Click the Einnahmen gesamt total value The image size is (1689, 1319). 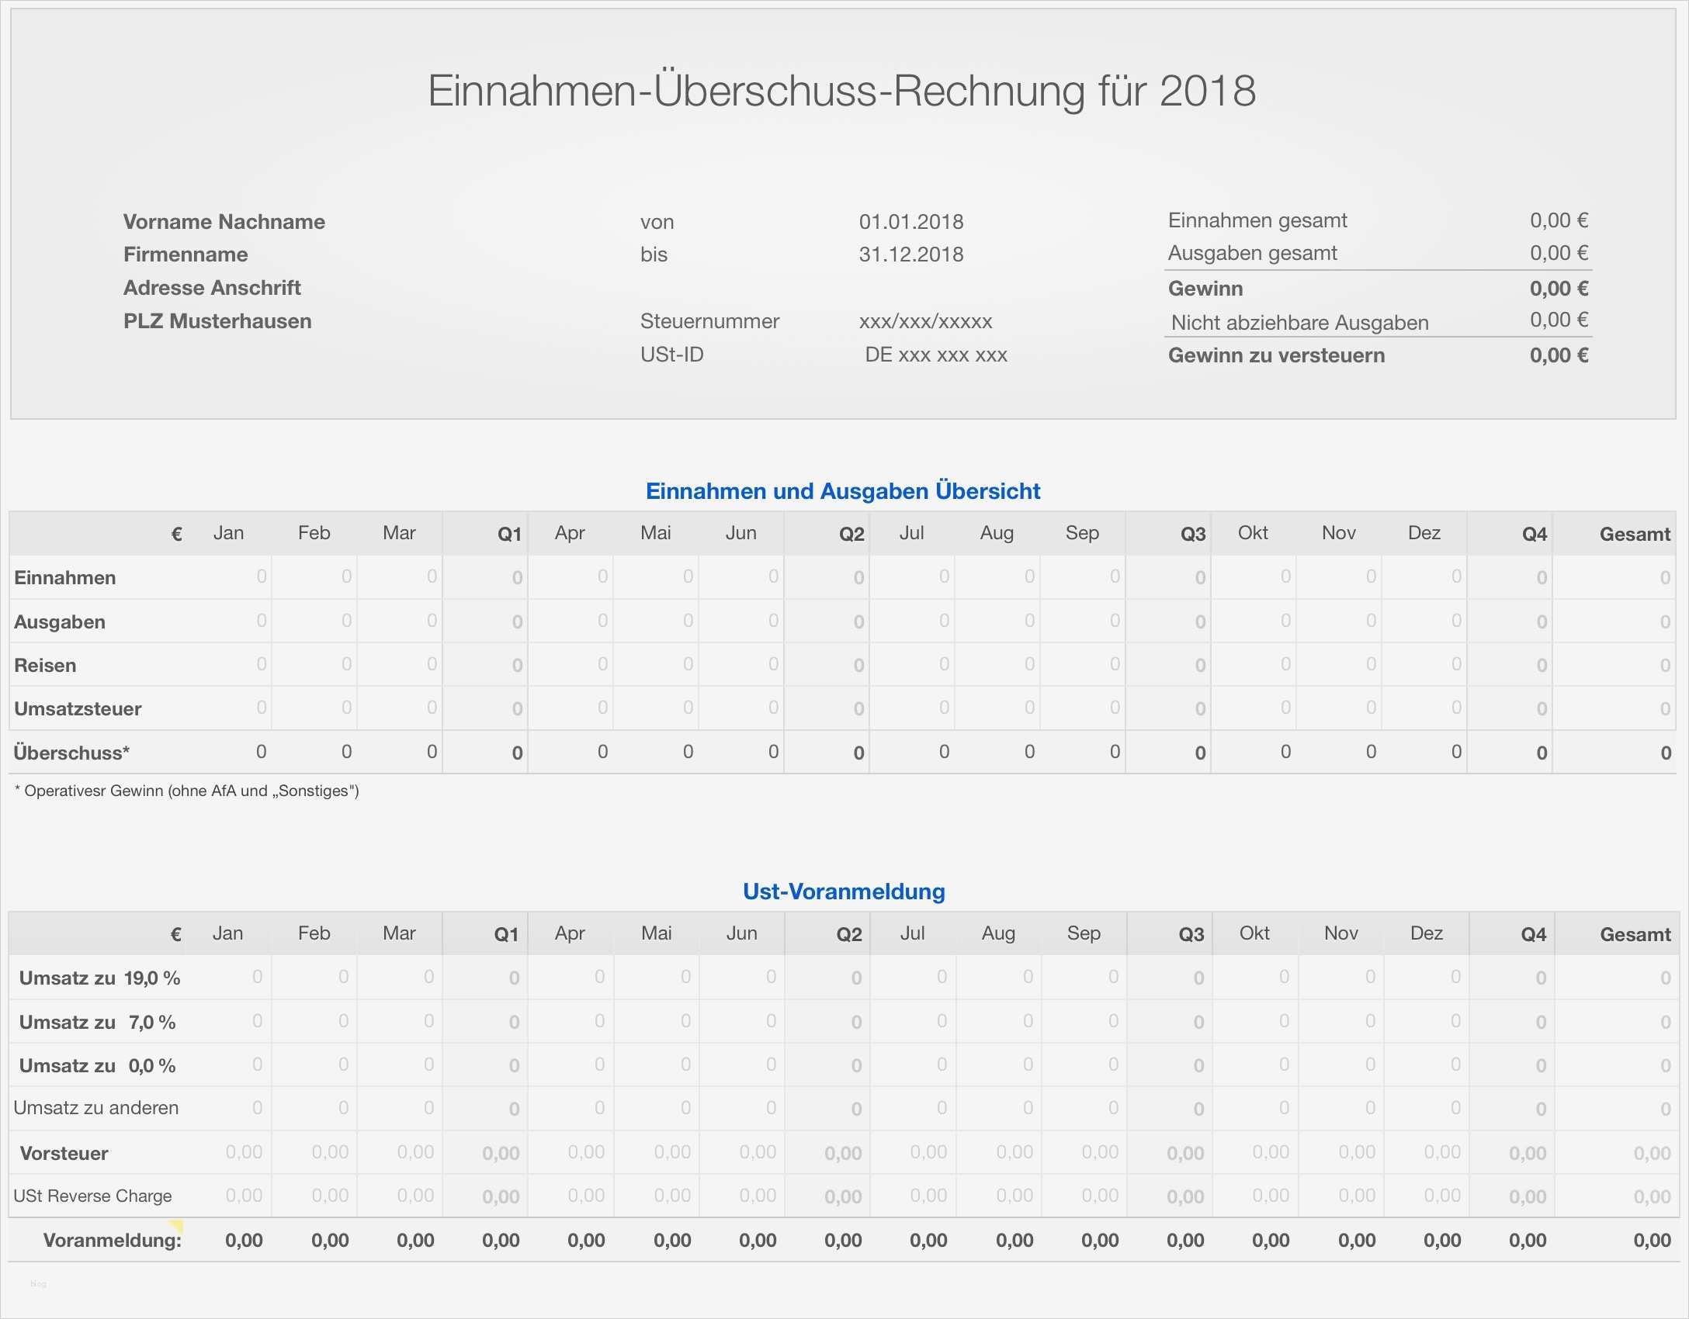point(1557,220)
